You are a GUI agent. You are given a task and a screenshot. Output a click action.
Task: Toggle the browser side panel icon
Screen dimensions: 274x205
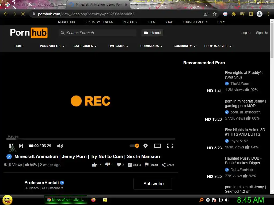(251, 14)
